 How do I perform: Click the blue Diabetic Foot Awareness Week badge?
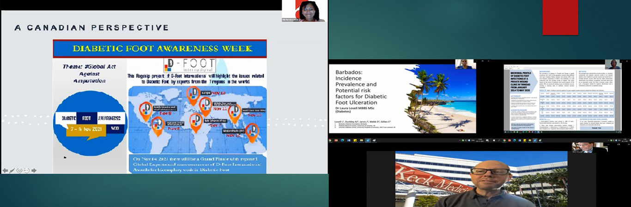point(90,123)
